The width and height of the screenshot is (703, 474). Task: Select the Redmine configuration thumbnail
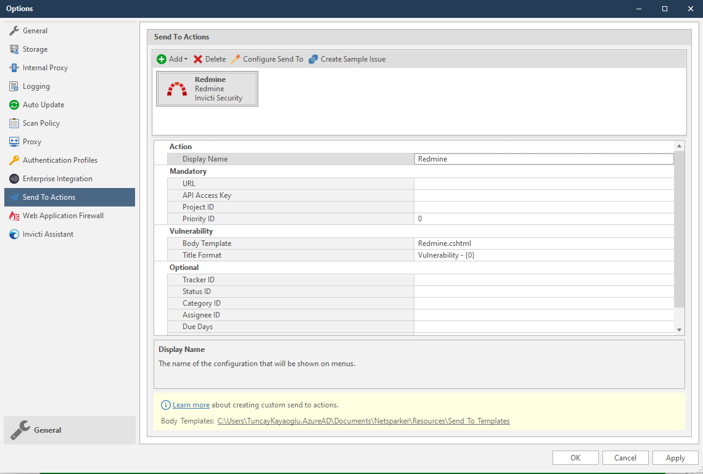click(207, 88)
